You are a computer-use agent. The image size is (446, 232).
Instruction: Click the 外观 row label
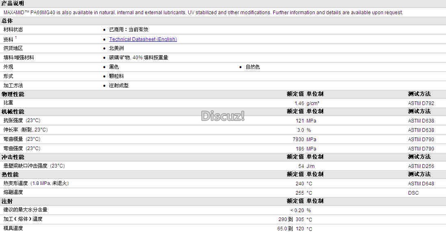pos(8,67)
